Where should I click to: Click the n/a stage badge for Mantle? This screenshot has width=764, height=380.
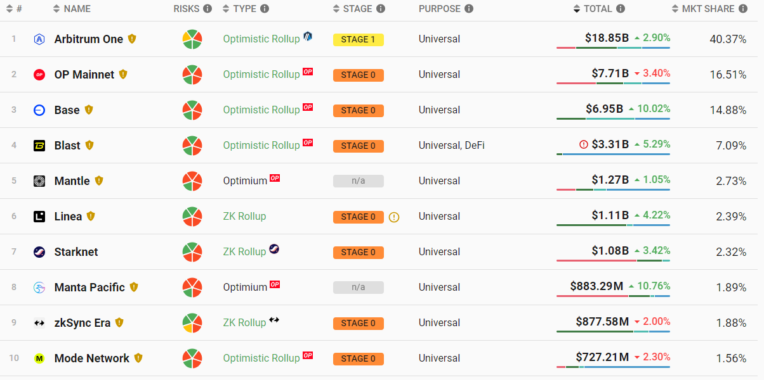358,181
